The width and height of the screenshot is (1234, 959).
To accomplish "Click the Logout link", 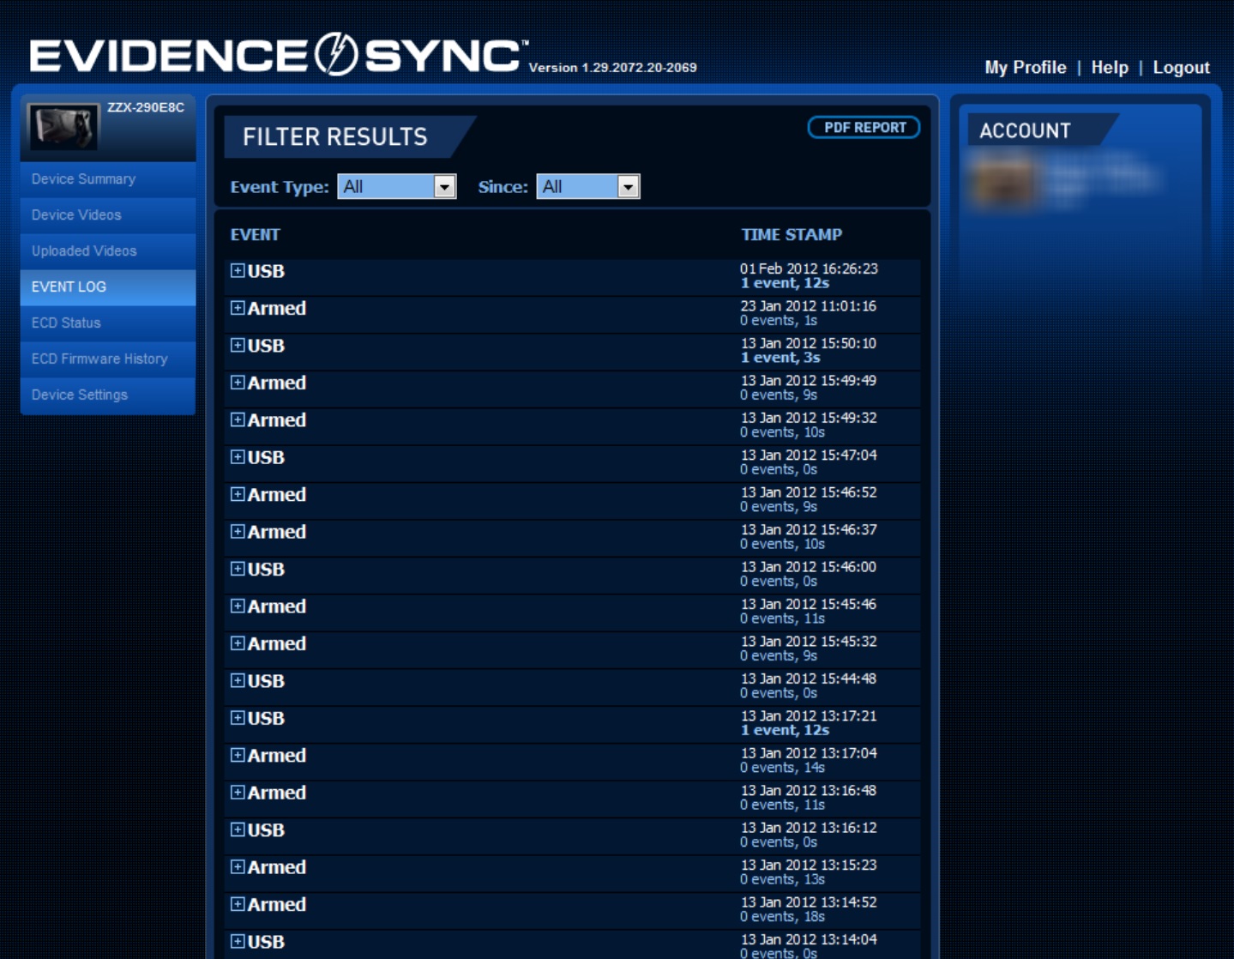I will pos(1181,67).
